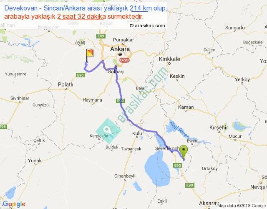Click the E89 highway shield near Ankara
The image size is (267, 209).
pos(101,36)
